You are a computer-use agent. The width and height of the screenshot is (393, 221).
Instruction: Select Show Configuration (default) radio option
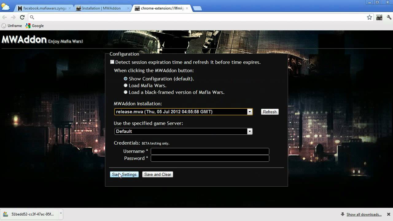point(126,79)
